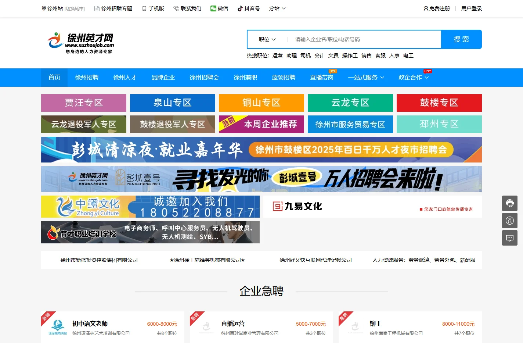
Task: Select hot search keyword 会计
Action: point(320,56)
